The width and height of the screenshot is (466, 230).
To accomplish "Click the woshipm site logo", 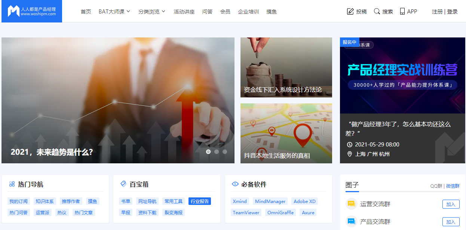I will 32,11.
